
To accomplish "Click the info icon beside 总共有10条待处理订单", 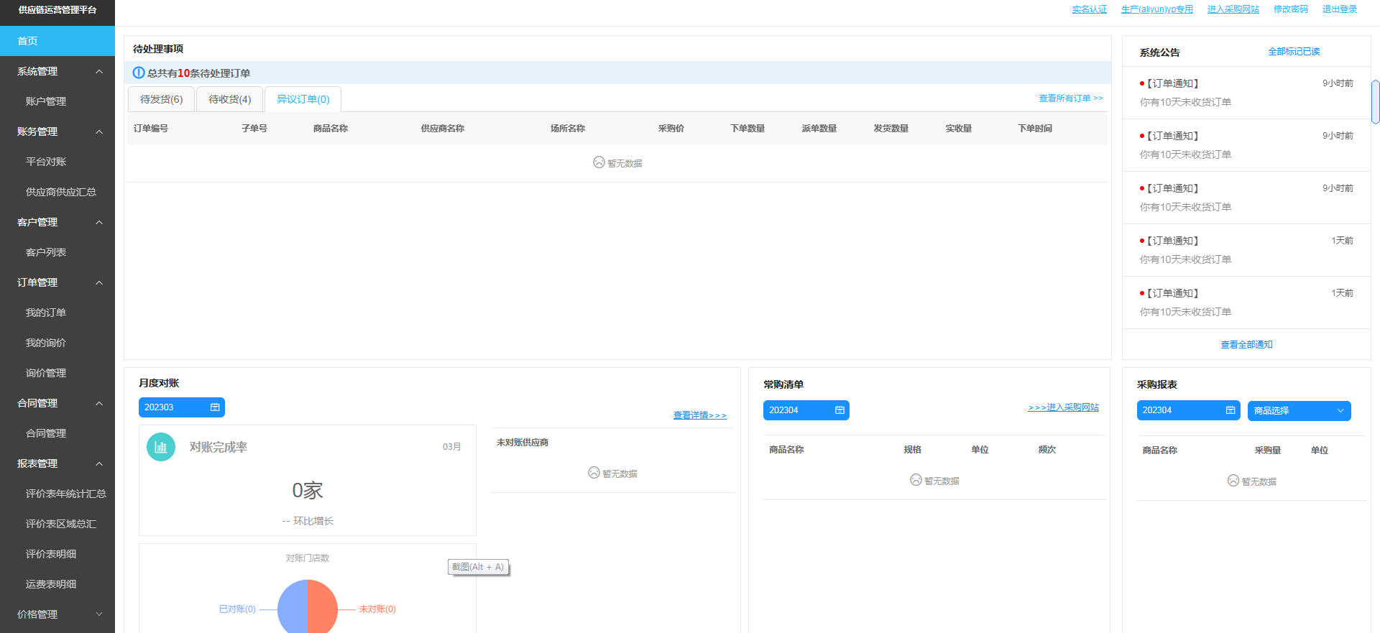I will click(x=139, y=73).
